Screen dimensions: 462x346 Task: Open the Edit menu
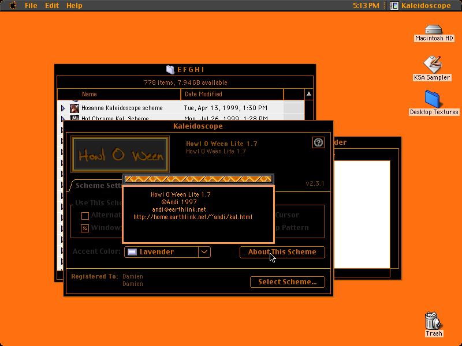(52, 6)
